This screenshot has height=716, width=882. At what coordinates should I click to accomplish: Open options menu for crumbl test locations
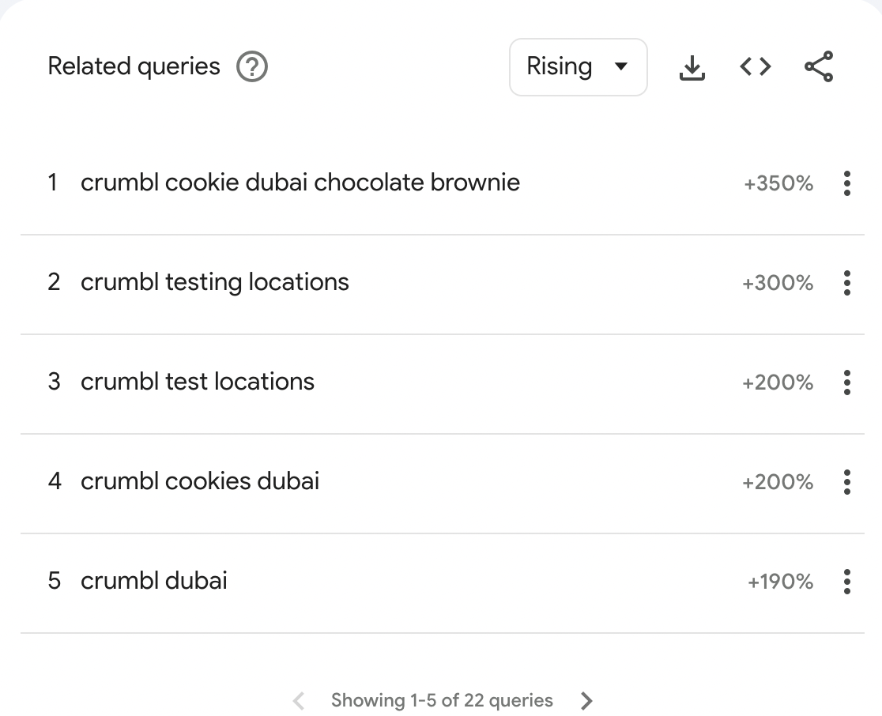(x=847, y=382)
